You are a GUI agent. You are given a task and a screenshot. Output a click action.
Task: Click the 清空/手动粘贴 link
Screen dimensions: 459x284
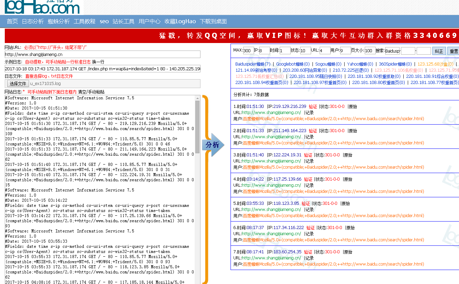coord(91,92)
